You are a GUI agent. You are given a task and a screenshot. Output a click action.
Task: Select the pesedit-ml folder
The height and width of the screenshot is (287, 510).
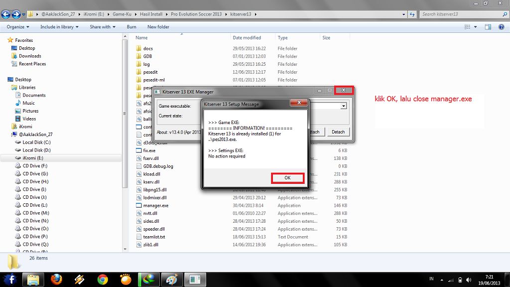(x=154, y=80)
